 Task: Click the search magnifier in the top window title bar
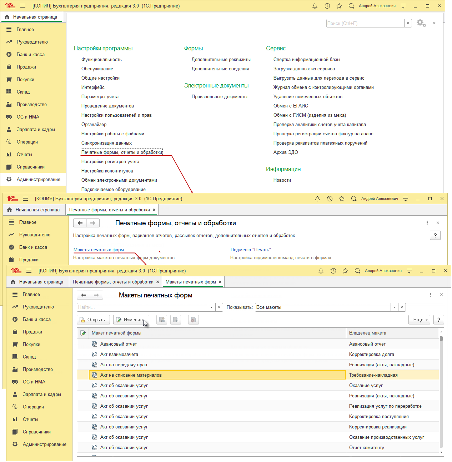coord(351,6)
